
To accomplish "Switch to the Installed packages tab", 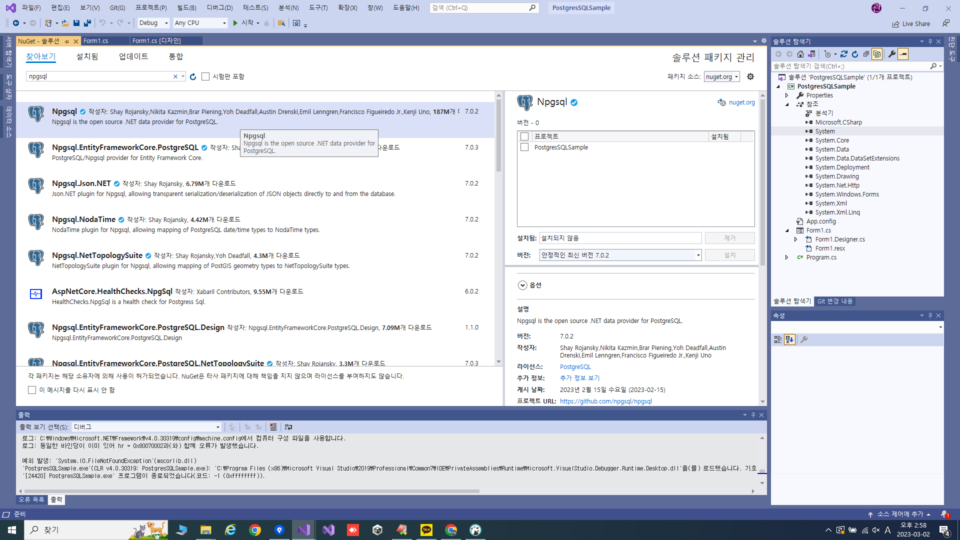I will (x=87, y=56).
